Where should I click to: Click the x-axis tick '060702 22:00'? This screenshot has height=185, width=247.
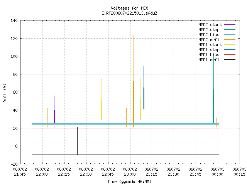point(42,172)
